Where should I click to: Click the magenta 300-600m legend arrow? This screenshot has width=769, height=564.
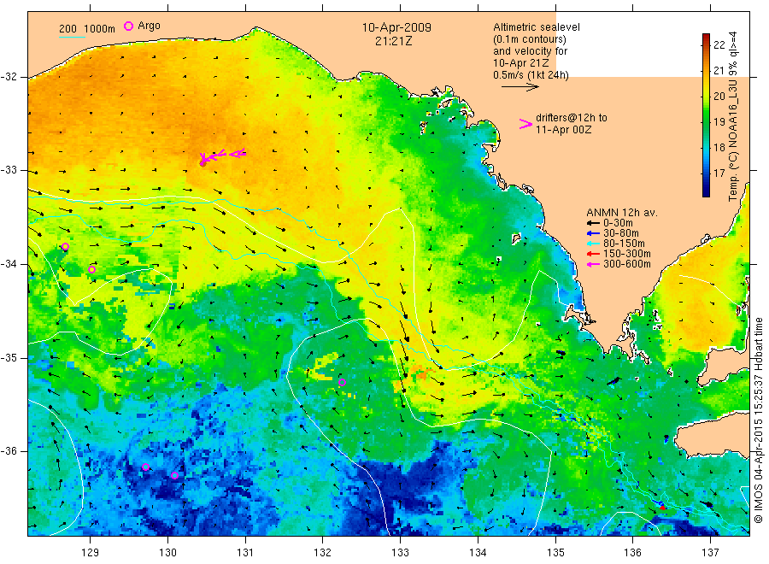(x=594, y=264)
